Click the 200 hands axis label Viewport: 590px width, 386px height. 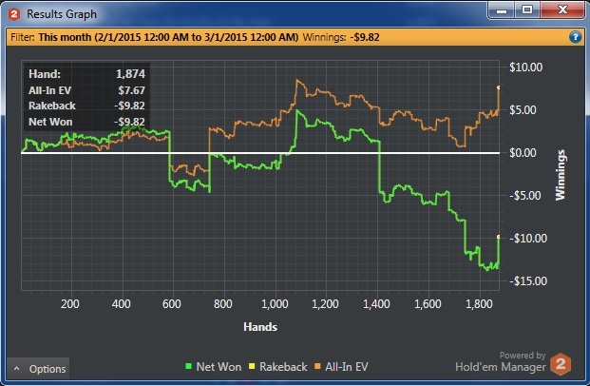[x=70, y=303]
